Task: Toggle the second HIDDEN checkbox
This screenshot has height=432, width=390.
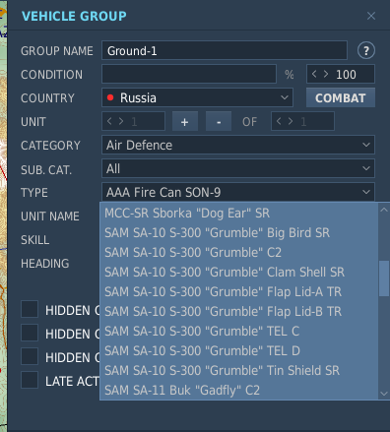Action: [30, 333]
